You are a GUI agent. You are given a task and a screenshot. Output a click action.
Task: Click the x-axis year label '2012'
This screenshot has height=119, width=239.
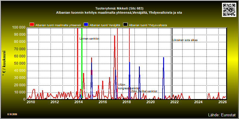pos(55,102)
